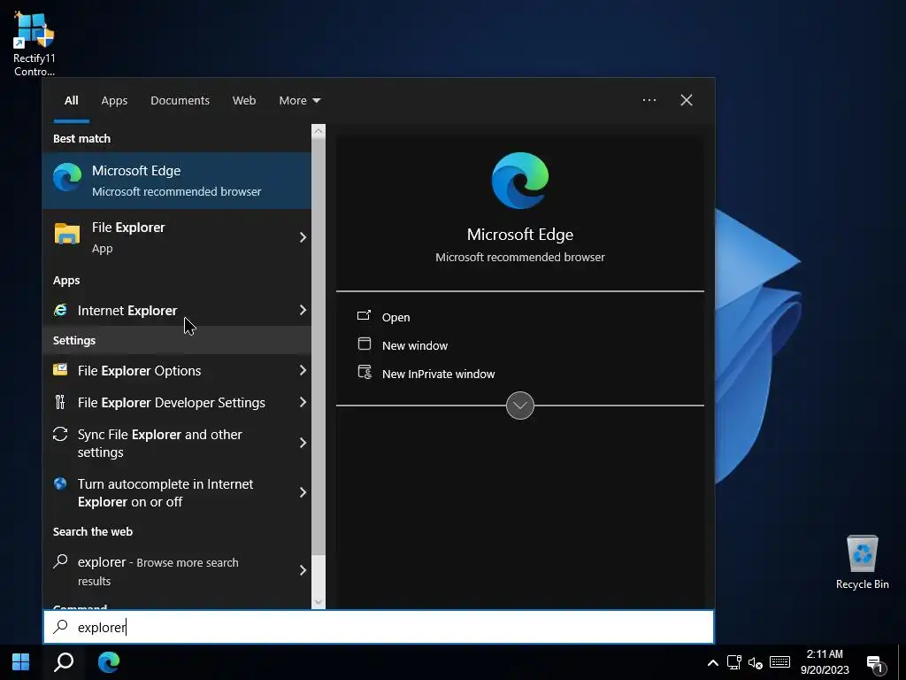Close the search panel with the X

(x=687, y=100)
